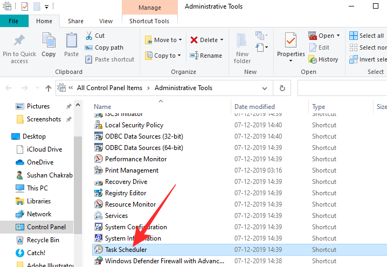Click the Cut scissors icon

pos(89,36)
